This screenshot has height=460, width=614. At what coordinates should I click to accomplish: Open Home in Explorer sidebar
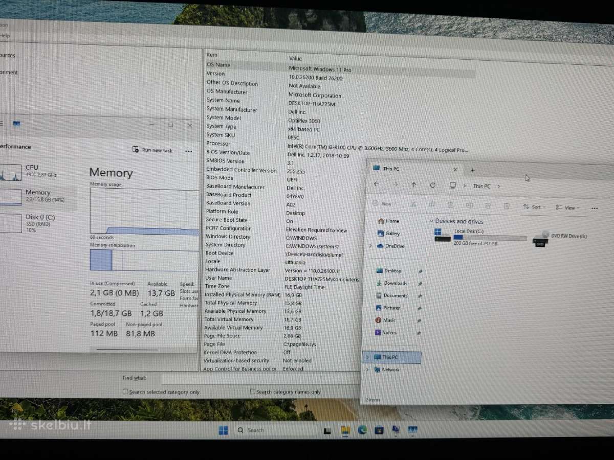pyautogui.click(x=388, y=221)
